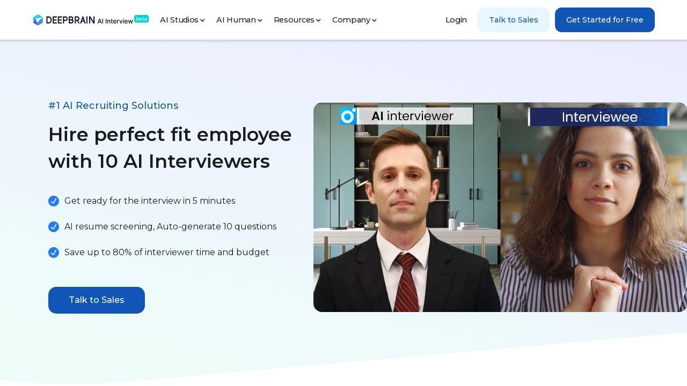Click the AI Interview logo text
Image resolution: width=687 pixels, height=386 pixels.
115,21
